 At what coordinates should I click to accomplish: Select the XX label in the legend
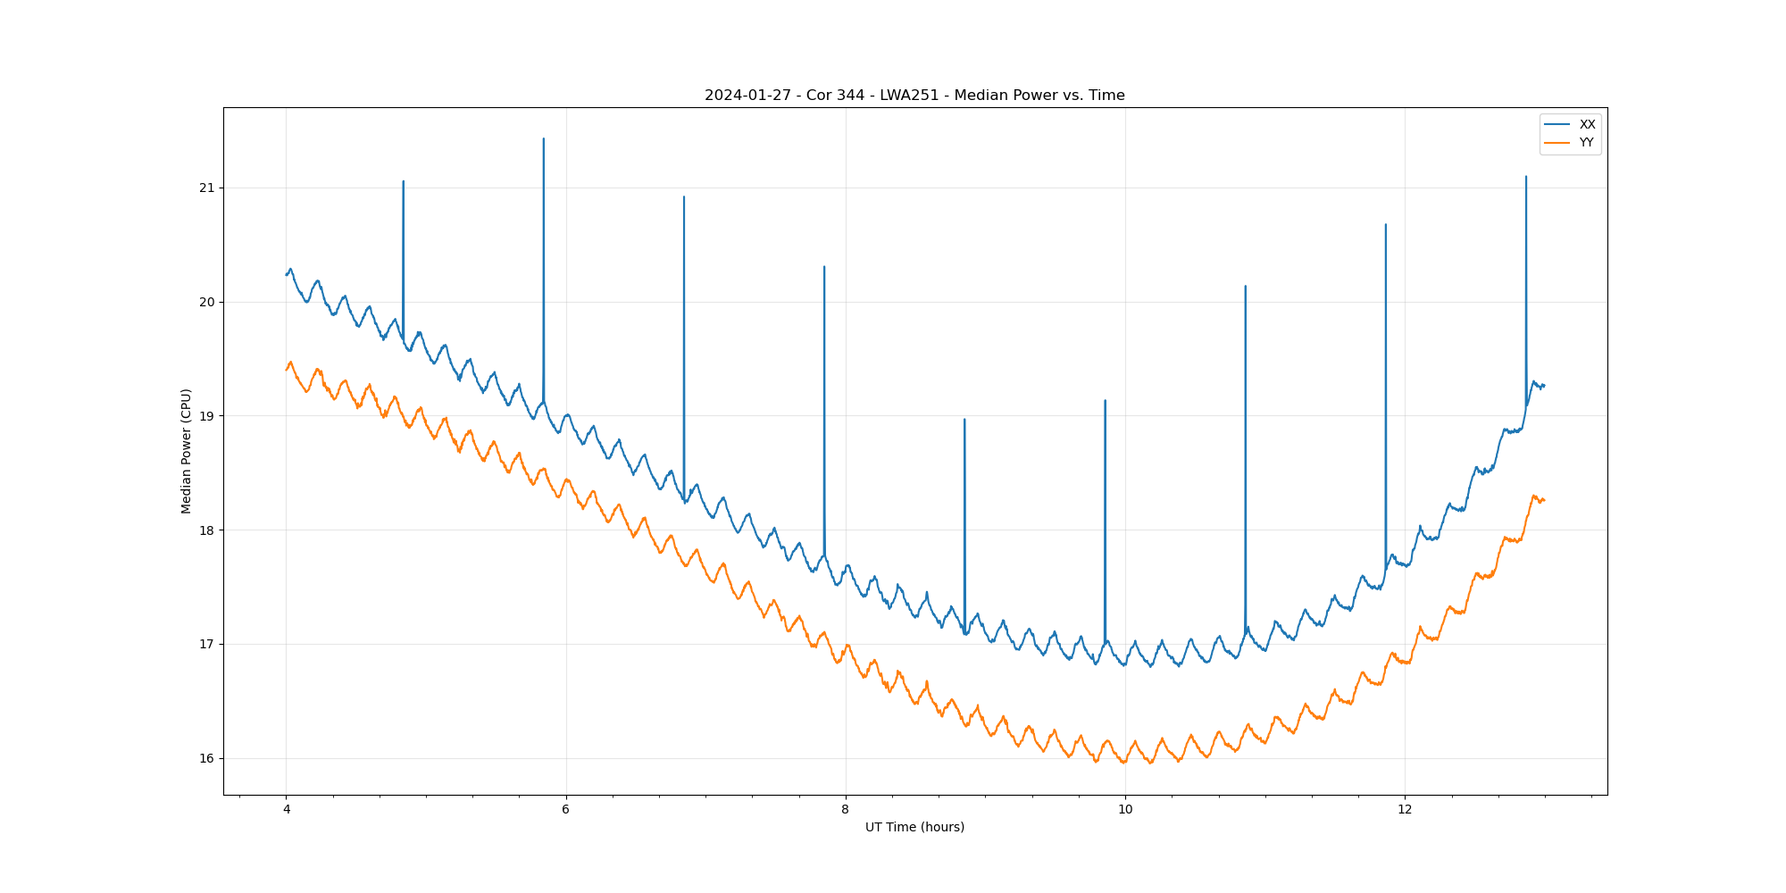coord(1587,124)
